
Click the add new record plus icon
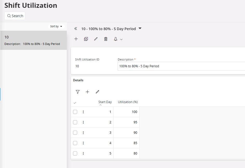76,39
